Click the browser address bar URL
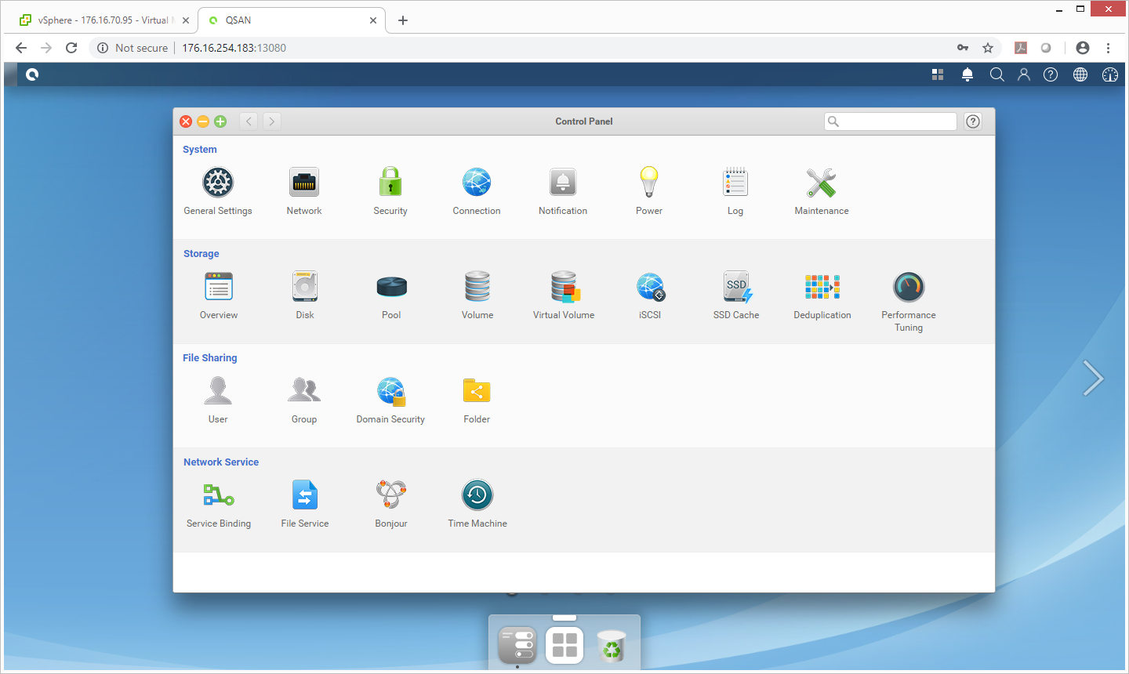This screenshot has height=674, width=1129. (x=234, y=48)
